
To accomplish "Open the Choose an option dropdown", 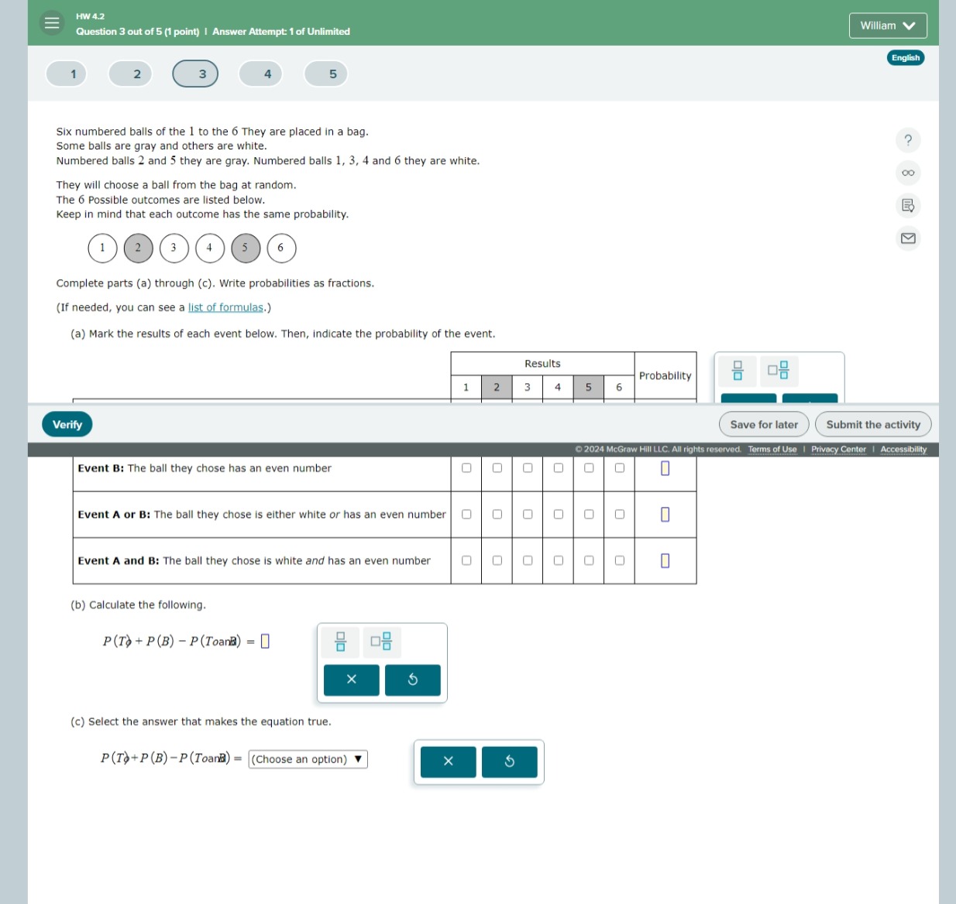I will click(308, 759).
